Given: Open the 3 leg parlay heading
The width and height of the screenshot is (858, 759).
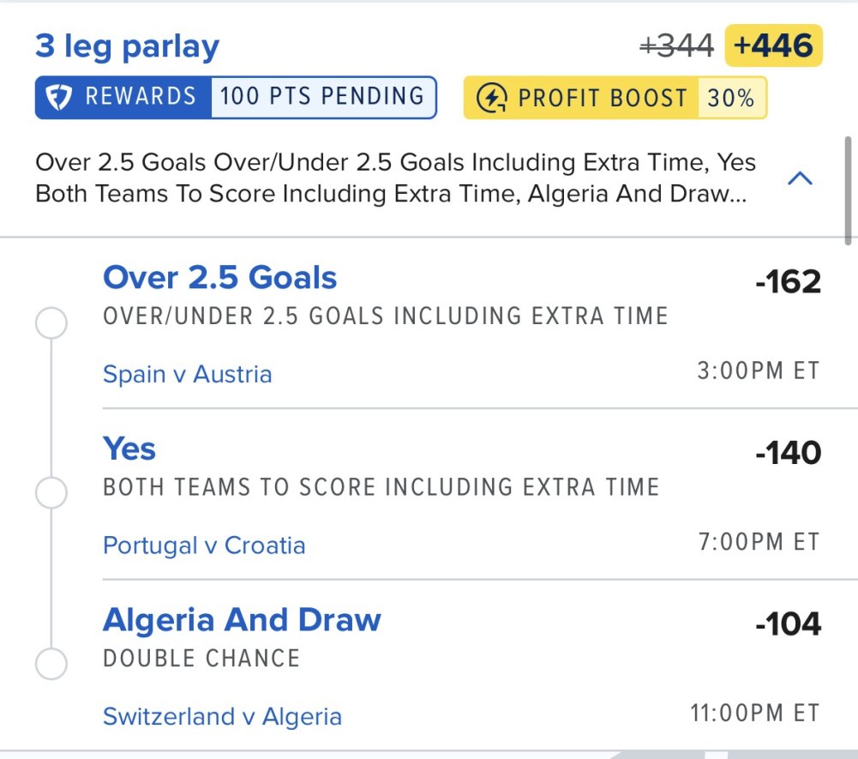Looking at the screenshot, I should tap(127, 46).
